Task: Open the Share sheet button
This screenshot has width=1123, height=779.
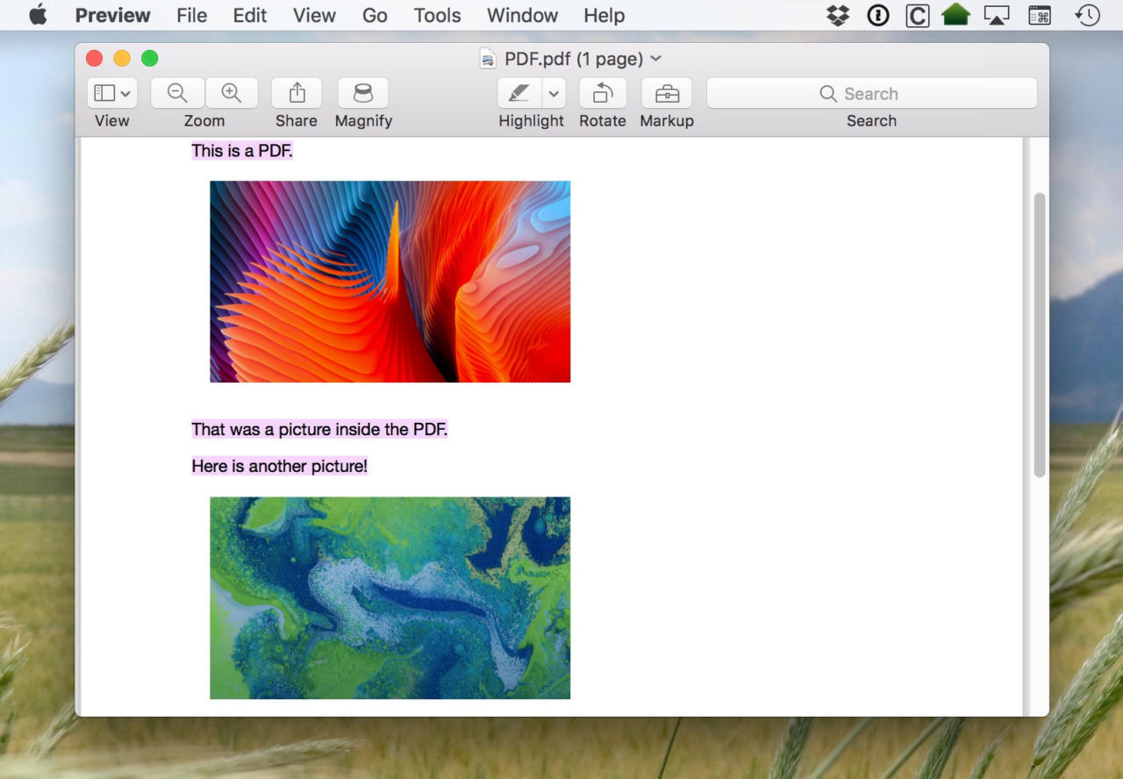Action: (x=297, y=93)
